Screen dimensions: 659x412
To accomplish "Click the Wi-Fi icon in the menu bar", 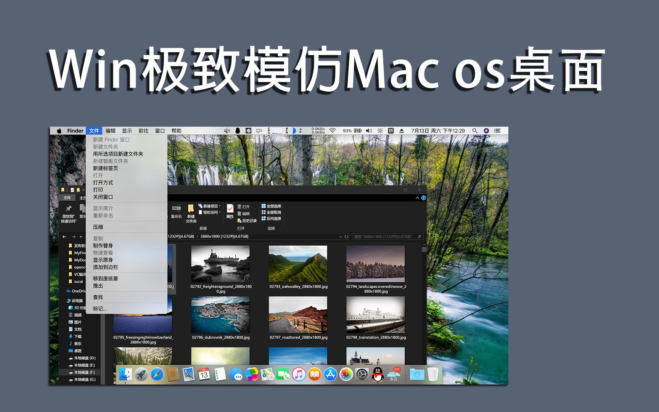I will pyautogui.click(x=333, y=131).
